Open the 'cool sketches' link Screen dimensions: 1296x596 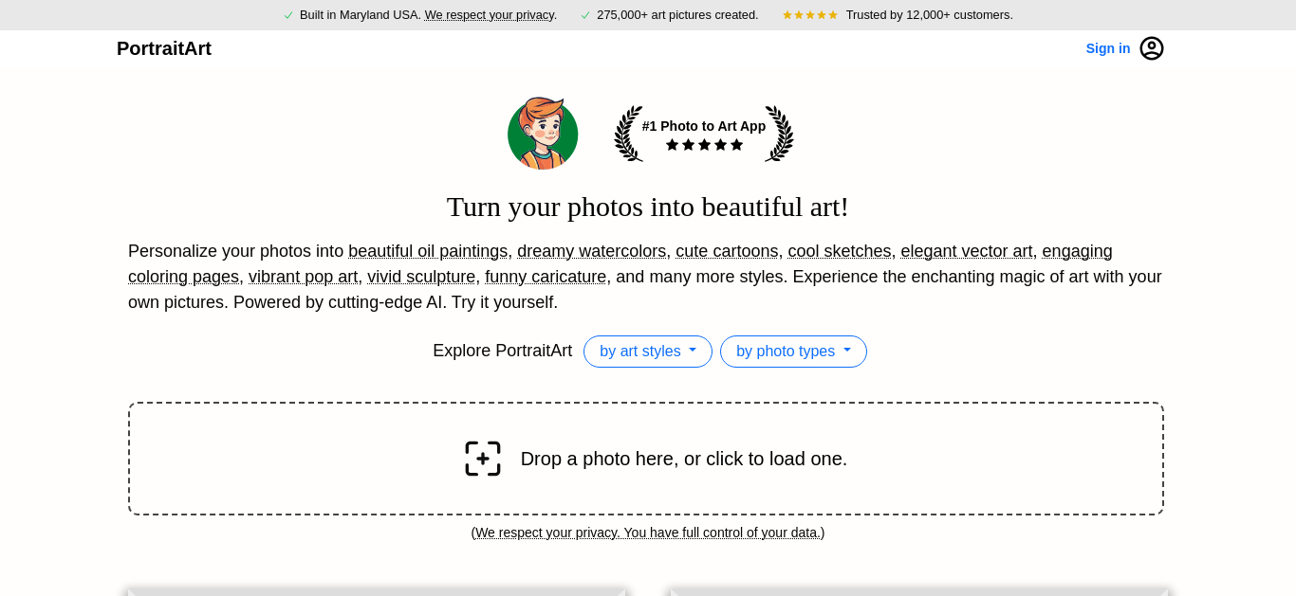(840, 251)
